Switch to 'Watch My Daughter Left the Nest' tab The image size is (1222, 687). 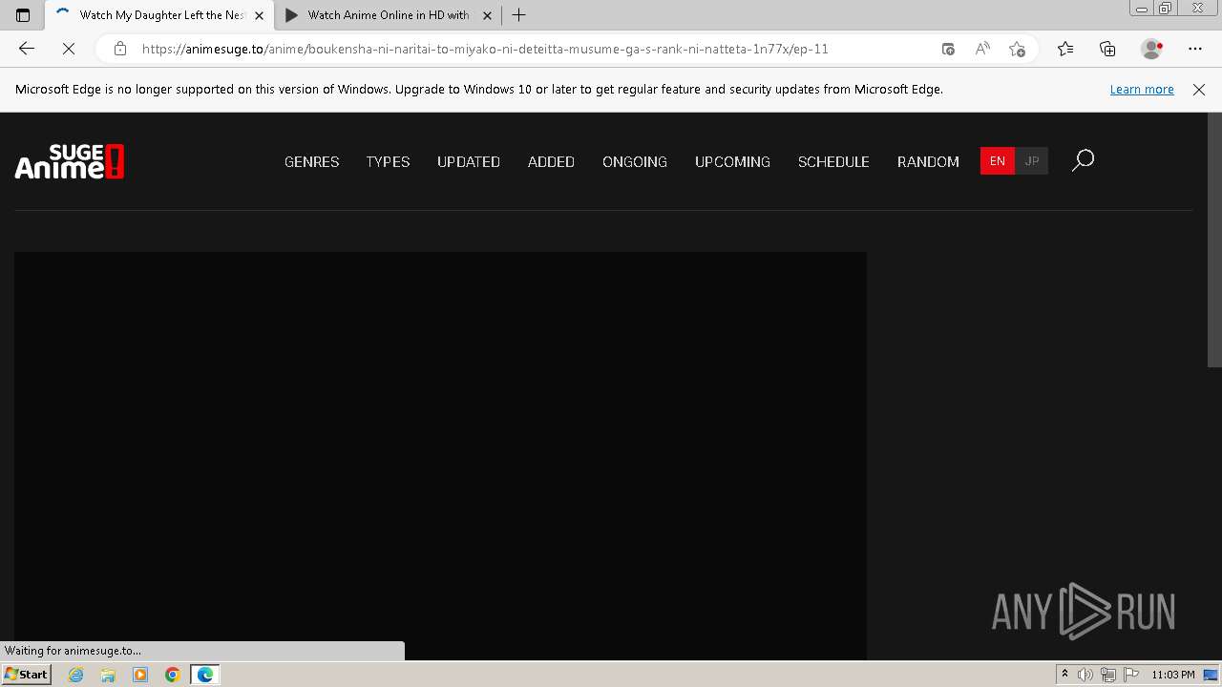pyautogui.click(x=159, y=15)
